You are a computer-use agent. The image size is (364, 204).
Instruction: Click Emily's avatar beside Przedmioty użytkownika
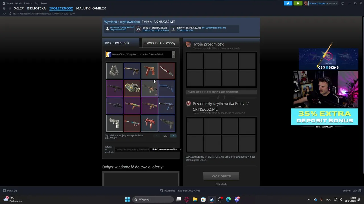point(188,103)
